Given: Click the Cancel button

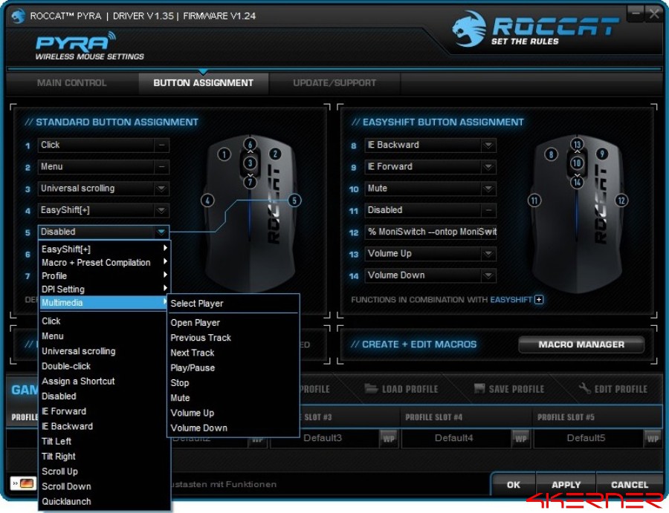Looking at the screenshot, I should coord(630,485).
